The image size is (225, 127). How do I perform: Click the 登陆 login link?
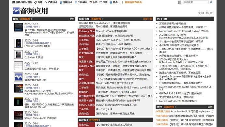pos(201,13)
